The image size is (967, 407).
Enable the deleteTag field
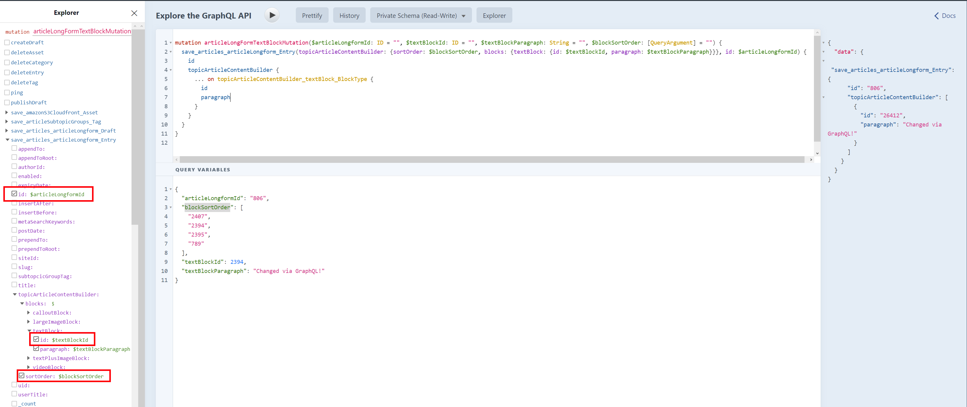point(7,82)
